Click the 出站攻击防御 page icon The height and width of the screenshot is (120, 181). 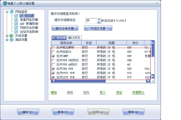coord(16,32)
